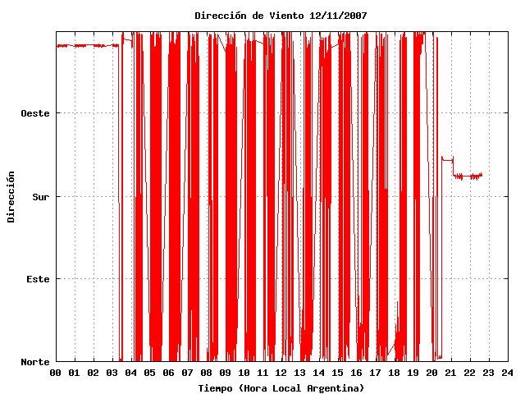The image size is (525, 394).
Task: Click hour label '12' on time axis
Action: tap(281, 373)
